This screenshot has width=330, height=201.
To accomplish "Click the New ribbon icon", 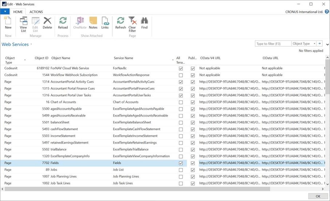I will [8, 23].
